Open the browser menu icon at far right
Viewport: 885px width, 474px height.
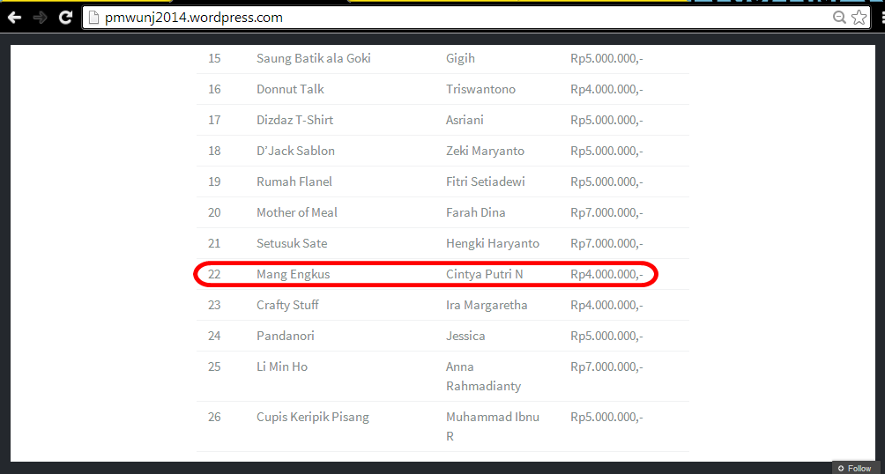pos(881,18)
